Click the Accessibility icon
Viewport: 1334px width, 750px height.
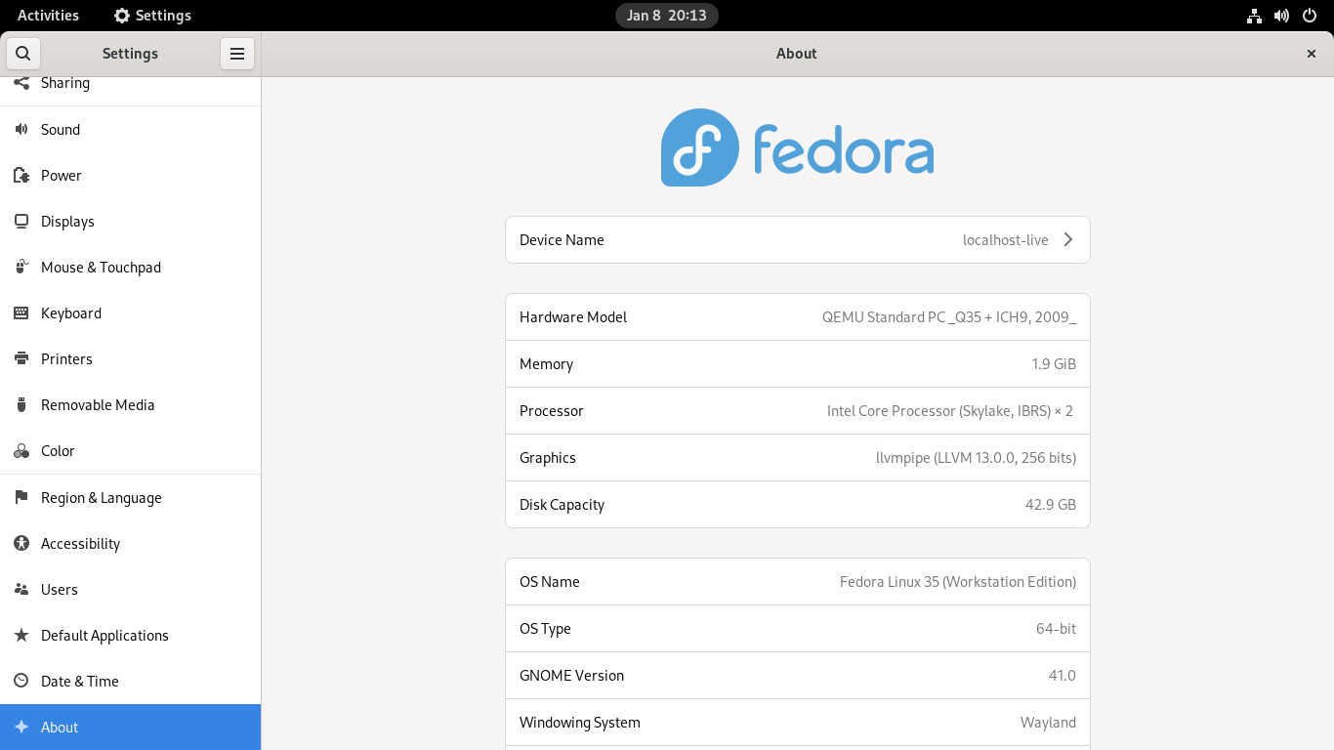pyautogui.click(x=21, y=543)
